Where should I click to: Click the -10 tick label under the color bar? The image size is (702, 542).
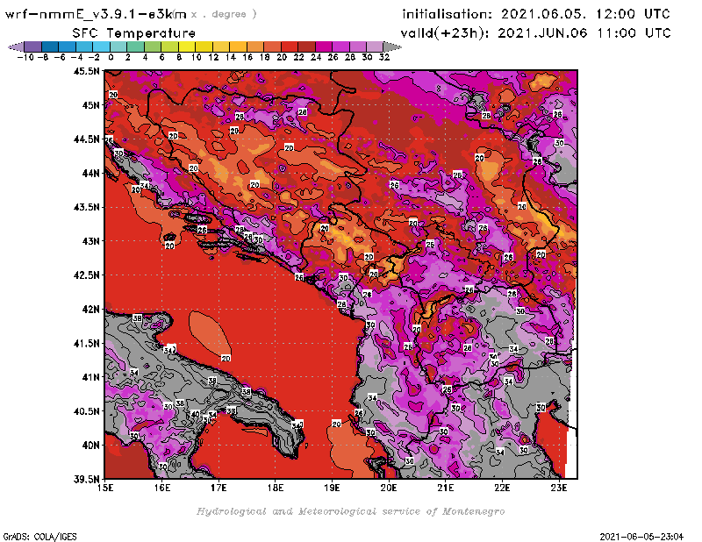coord(25,57)
